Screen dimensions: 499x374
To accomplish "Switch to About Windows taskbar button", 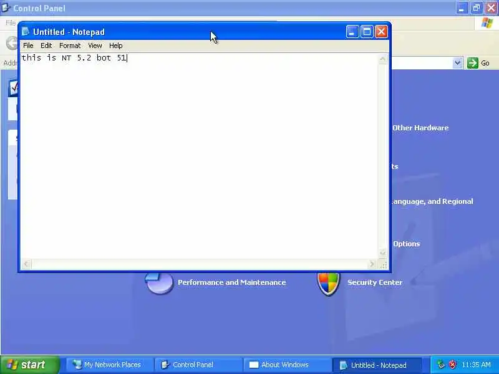I will point(286,365).
